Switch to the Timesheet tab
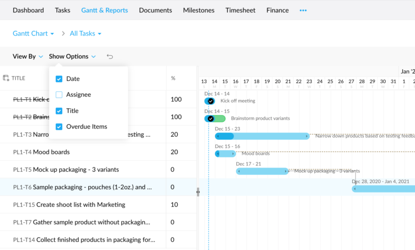This screenshot has height=250, width=415. [240, 10]
